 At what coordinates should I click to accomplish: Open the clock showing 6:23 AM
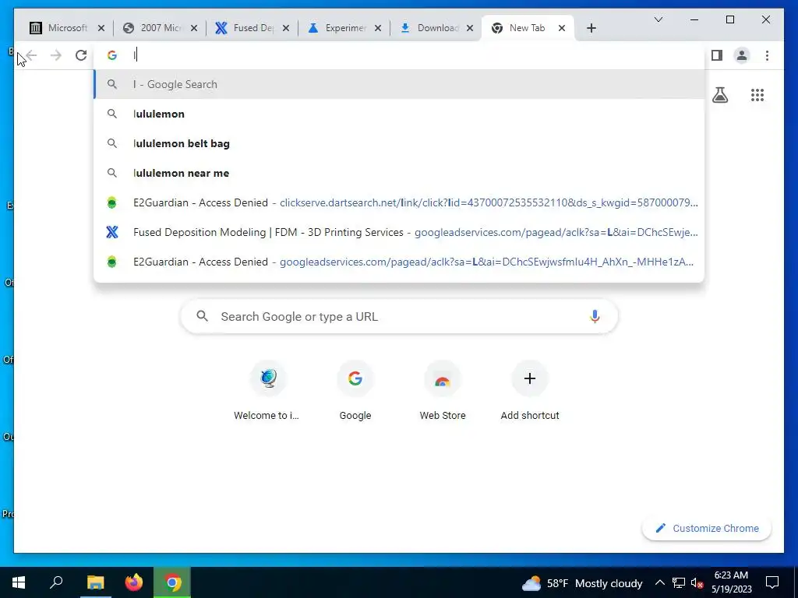(x=731, y=582)
